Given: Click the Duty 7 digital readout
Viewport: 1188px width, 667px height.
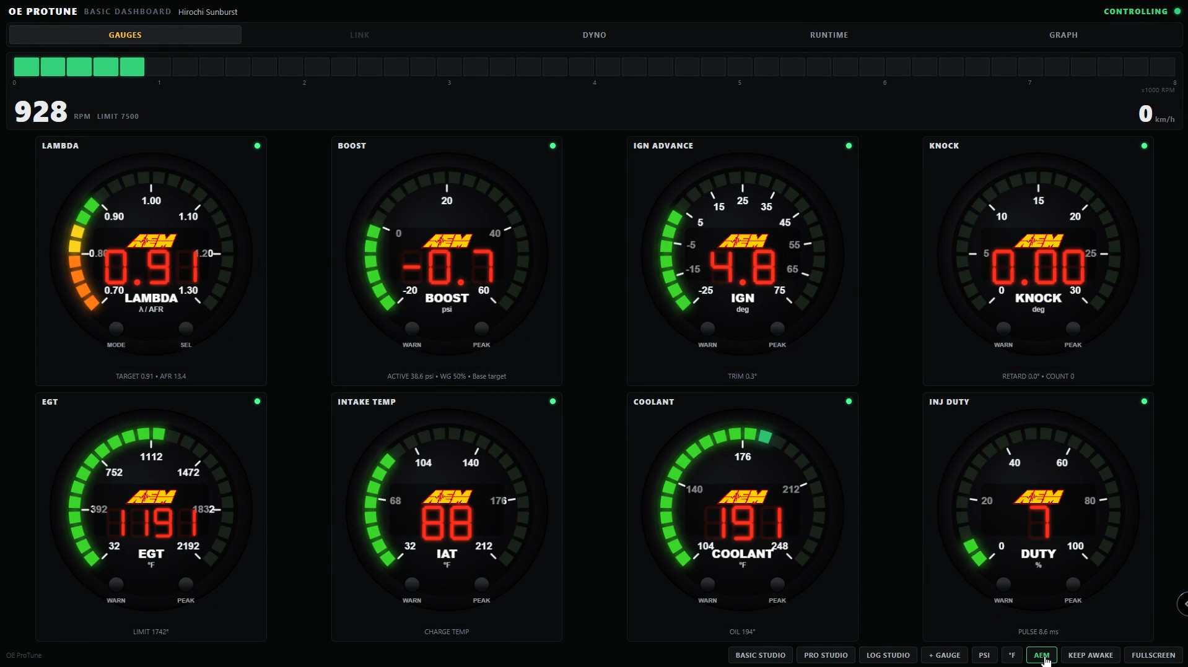Looking at the screenshot, I should (x=1039, y=523).
